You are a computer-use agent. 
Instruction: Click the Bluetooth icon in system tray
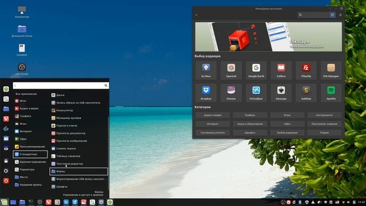[x=300, y=202]
